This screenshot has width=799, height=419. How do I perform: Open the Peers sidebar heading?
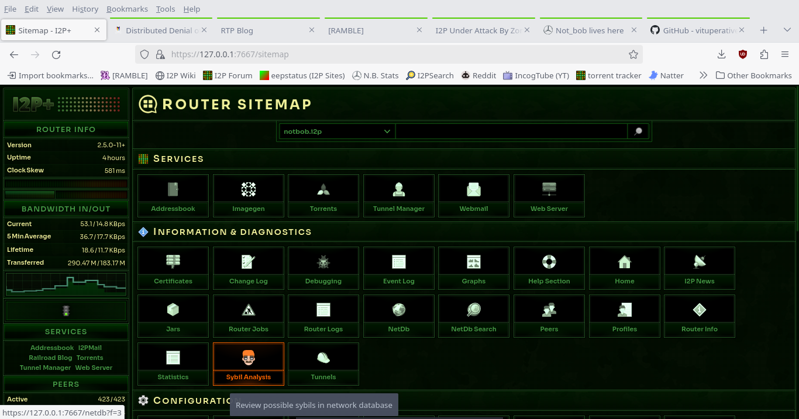click(x=66, y=385)
